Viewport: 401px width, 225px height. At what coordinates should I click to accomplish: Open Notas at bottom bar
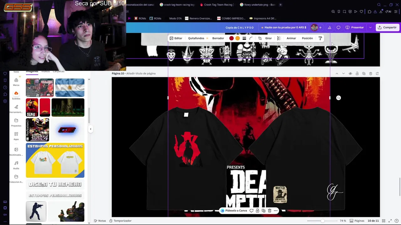pyautogui.click(x=100, y=221)
